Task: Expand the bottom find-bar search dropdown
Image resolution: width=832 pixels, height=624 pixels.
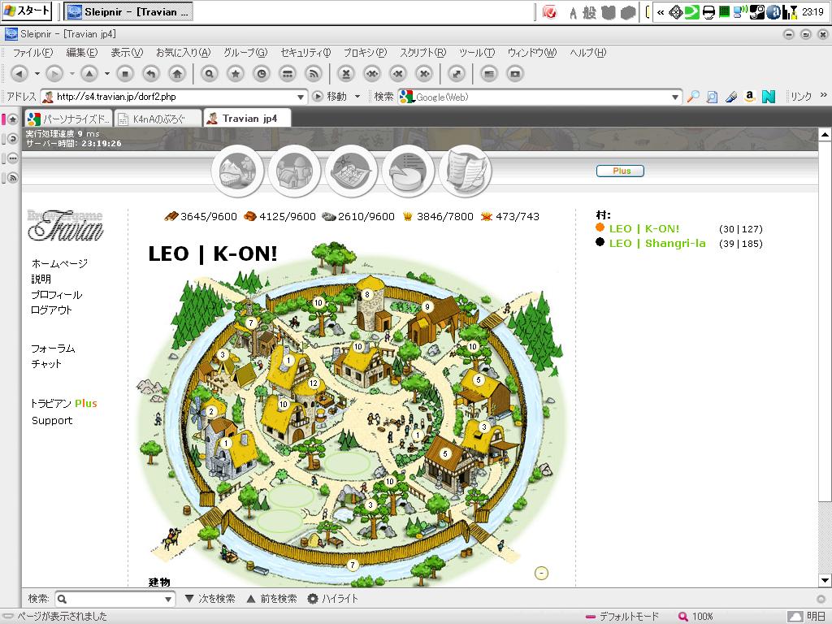Action: [167, 599]
